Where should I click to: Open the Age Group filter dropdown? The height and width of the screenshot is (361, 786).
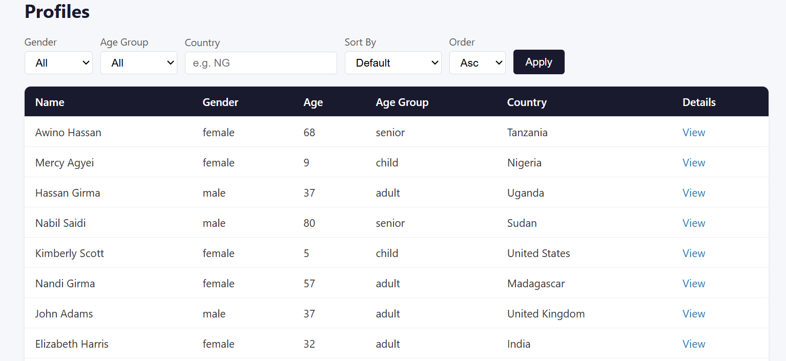139,62
